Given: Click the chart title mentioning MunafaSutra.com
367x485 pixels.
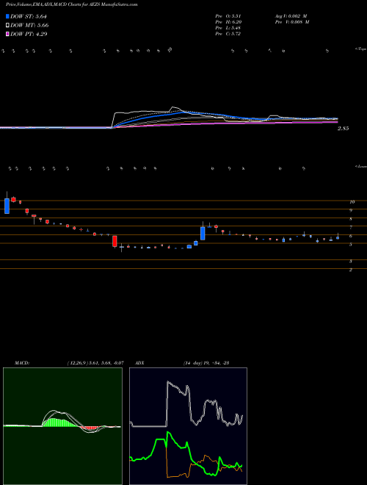Looking at the screenshot, I should pyautogui.click(x=72, y=4).
